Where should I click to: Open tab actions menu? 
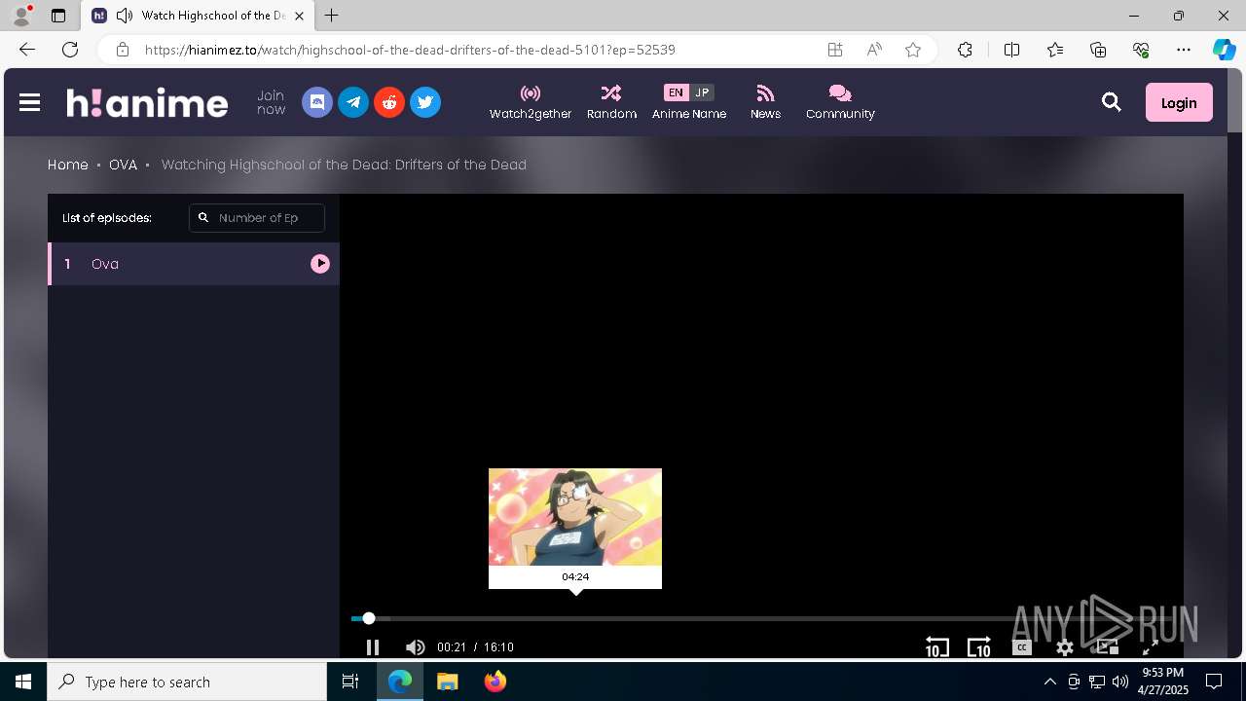click(x=58, y=16)
